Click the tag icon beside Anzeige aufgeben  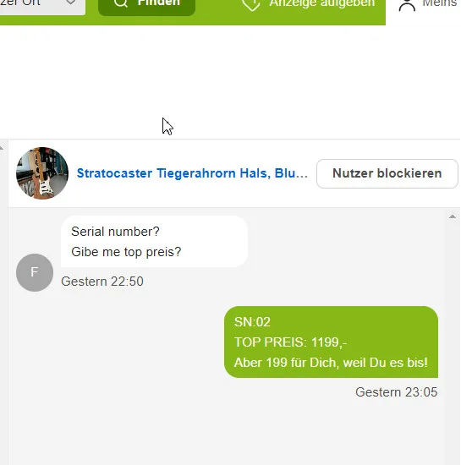(251, 4)
